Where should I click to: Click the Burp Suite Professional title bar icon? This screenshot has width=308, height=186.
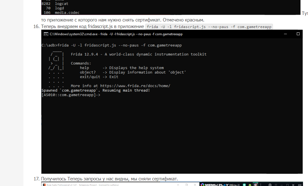tap(44, 185)
